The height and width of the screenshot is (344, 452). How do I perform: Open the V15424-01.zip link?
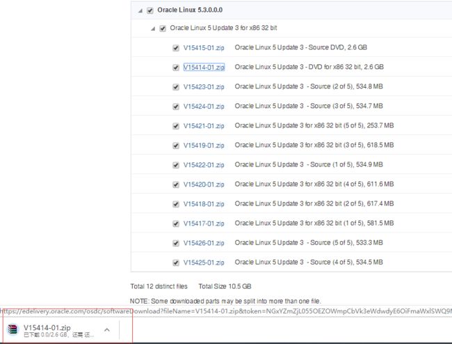(x=204, y=107)
